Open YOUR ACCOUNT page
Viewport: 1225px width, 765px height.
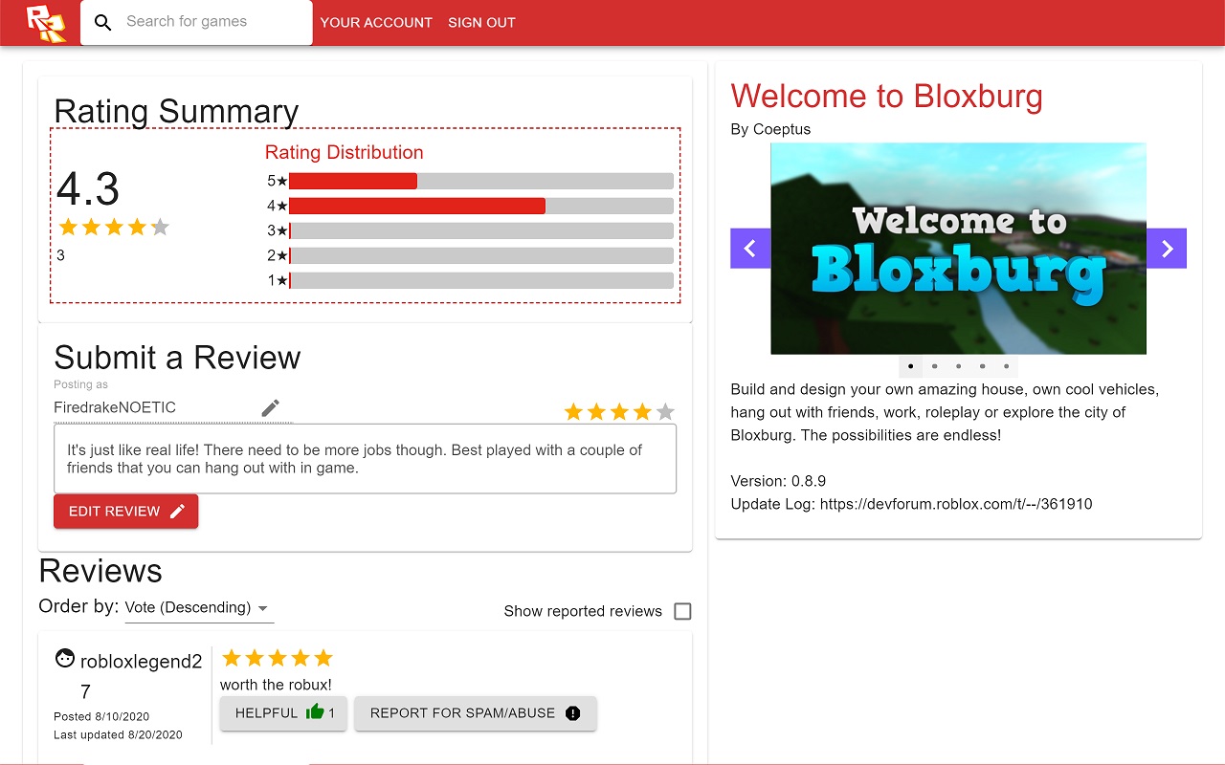pyautogui.click(x=376, y=22)
